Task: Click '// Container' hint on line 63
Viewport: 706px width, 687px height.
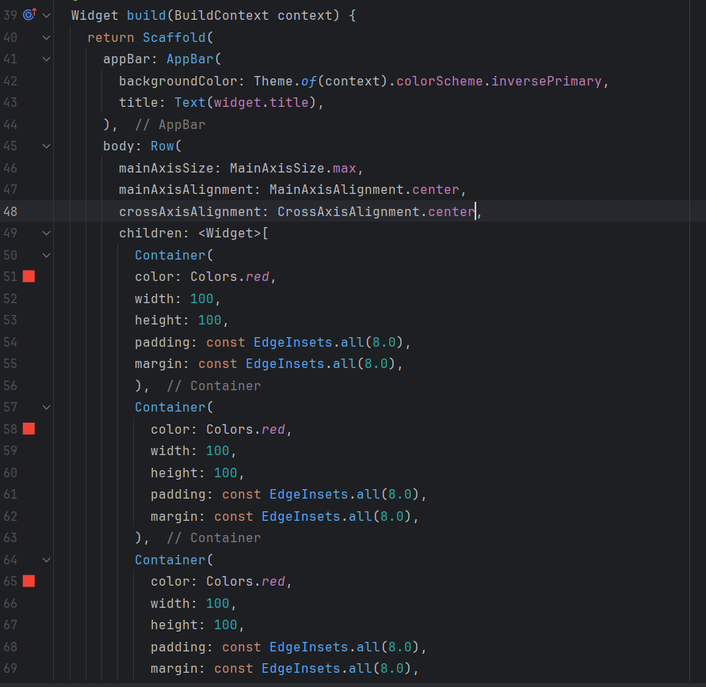Action: coord(214,538)
